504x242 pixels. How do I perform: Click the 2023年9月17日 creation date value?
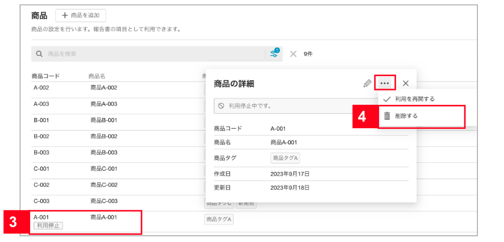(290, 174)
